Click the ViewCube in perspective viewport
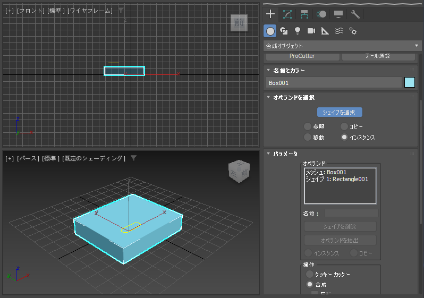The width and height of the screenshot is (424, 298). point(239,171)
